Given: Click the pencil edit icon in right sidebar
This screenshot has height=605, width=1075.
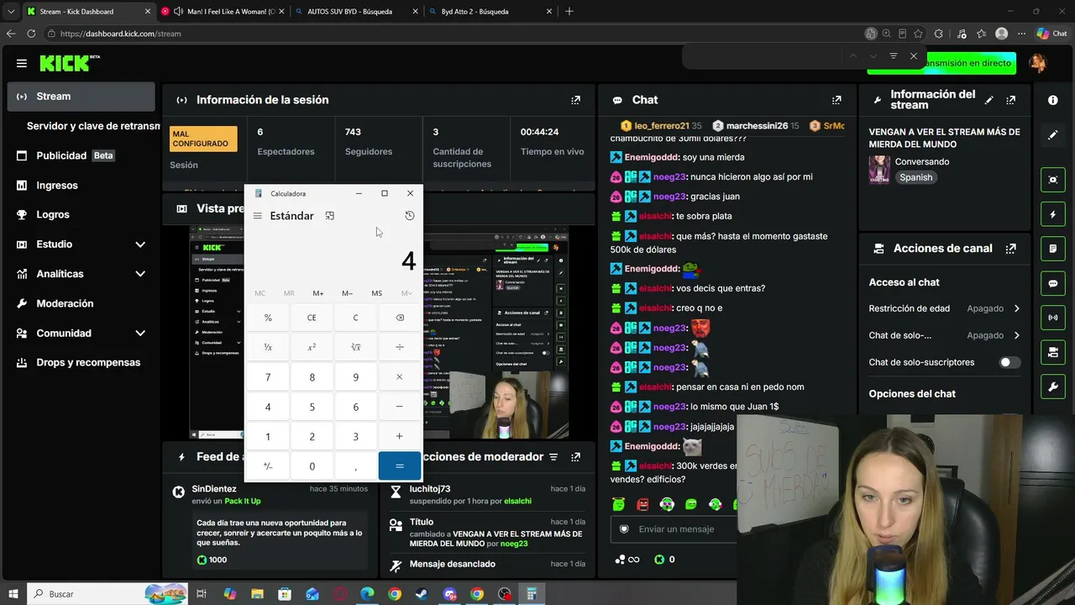Looking at the screenshot, I should point(1053,134).
